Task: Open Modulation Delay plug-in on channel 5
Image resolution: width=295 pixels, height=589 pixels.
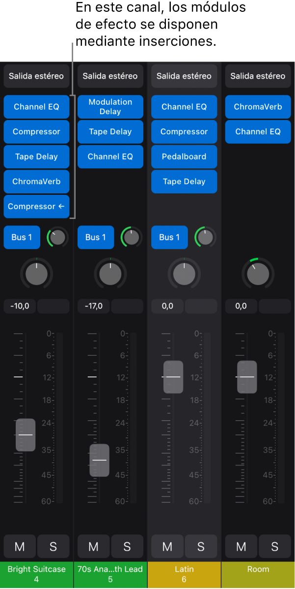Action: tap(110, 107)
